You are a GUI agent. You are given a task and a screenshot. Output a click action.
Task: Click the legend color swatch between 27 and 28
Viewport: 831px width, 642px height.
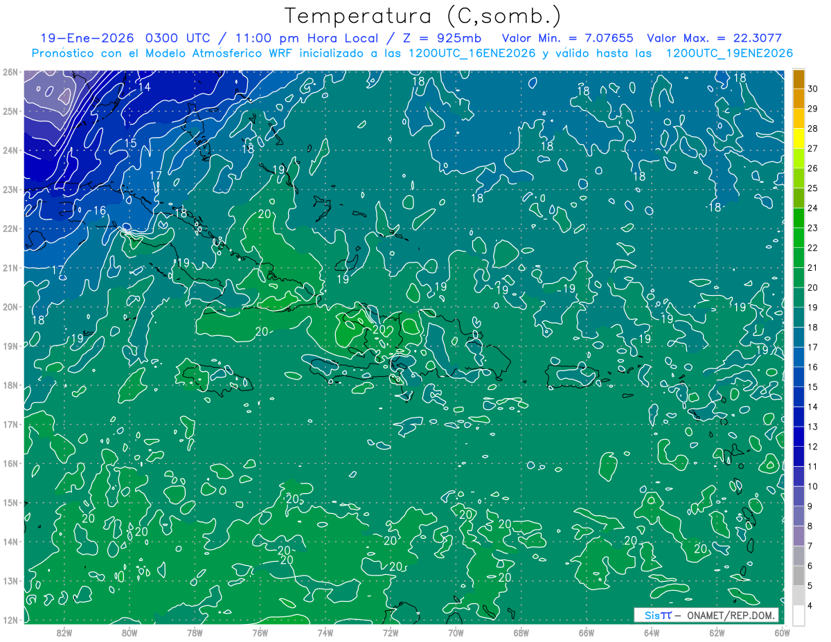coord(798,139)
